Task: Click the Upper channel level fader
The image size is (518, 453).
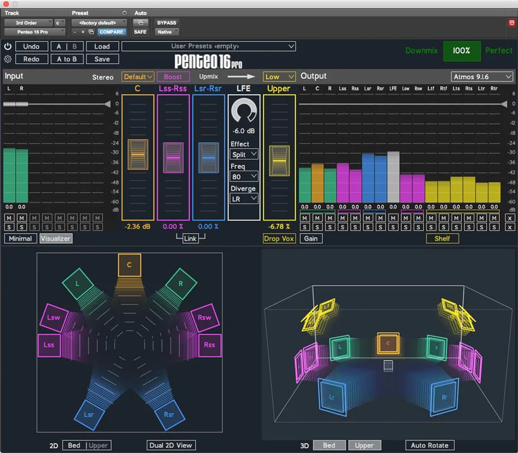Action: tap(279, 160)
